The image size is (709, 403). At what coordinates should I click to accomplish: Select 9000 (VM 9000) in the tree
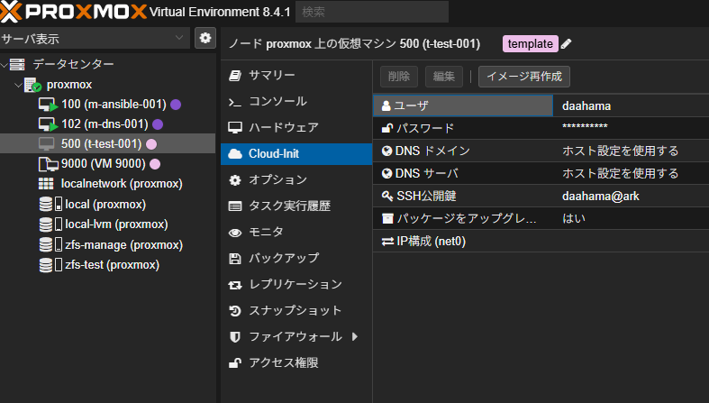click(x=104, y=164)
